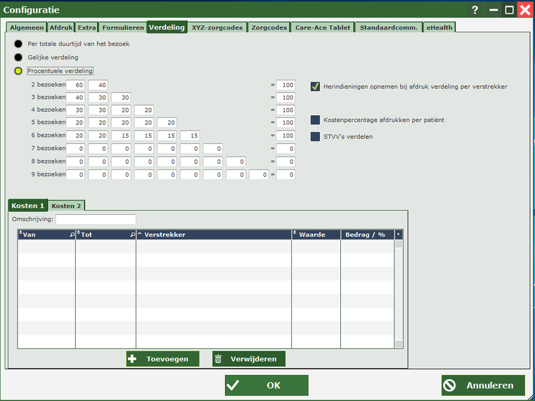Open the Kosten 2 tab

(66, 206)
